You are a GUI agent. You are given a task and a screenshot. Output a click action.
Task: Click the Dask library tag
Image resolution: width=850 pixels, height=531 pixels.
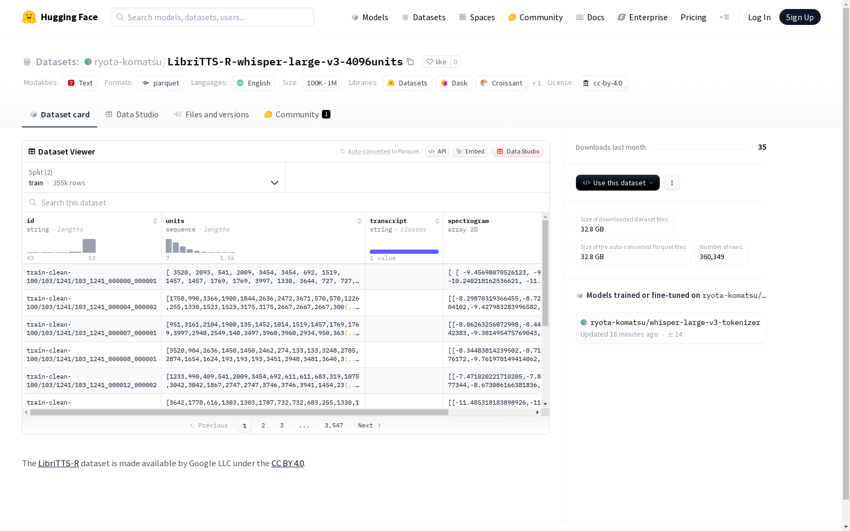point(454,83)
